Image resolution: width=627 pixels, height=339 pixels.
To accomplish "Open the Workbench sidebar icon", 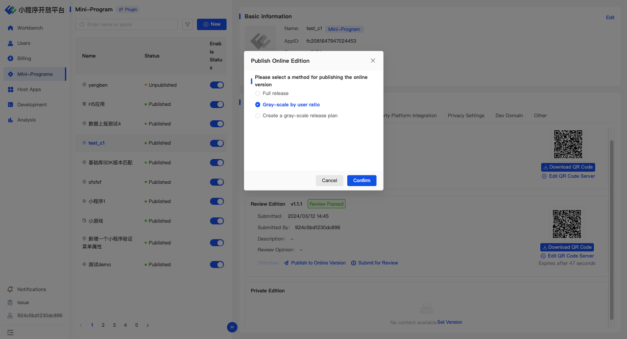I will pyautogui.click(x=10, y=28).
